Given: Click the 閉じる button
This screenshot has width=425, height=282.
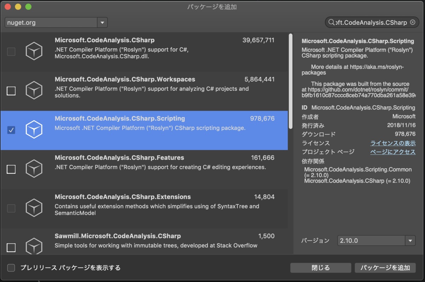Looking at the screenshot, I should pyautogui.click(x=321, y=268).
